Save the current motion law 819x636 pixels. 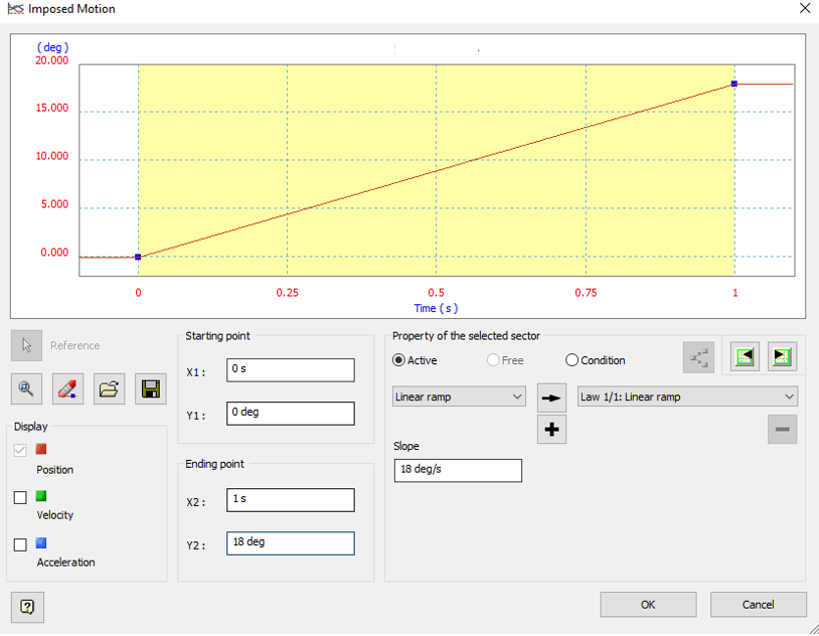(x=150, y=388)
